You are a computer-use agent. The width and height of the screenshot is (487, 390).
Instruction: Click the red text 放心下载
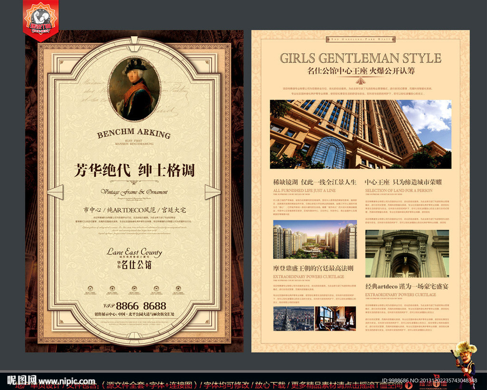pyautogui.click(x=270, y=385)
